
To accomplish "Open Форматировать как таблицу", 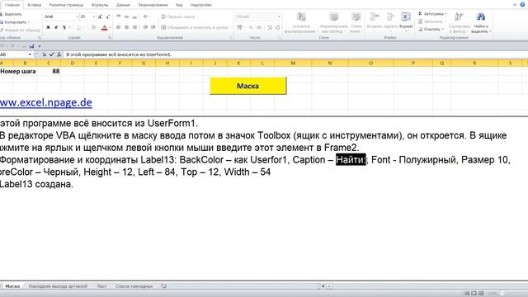I will [x=333, y=22].
